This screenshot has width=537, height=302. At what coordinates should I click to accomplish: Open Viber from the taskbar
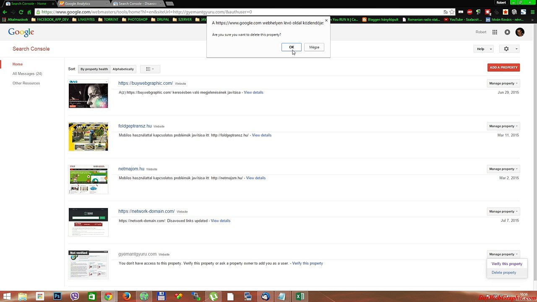pyautogui.click(x=75, y=297)
